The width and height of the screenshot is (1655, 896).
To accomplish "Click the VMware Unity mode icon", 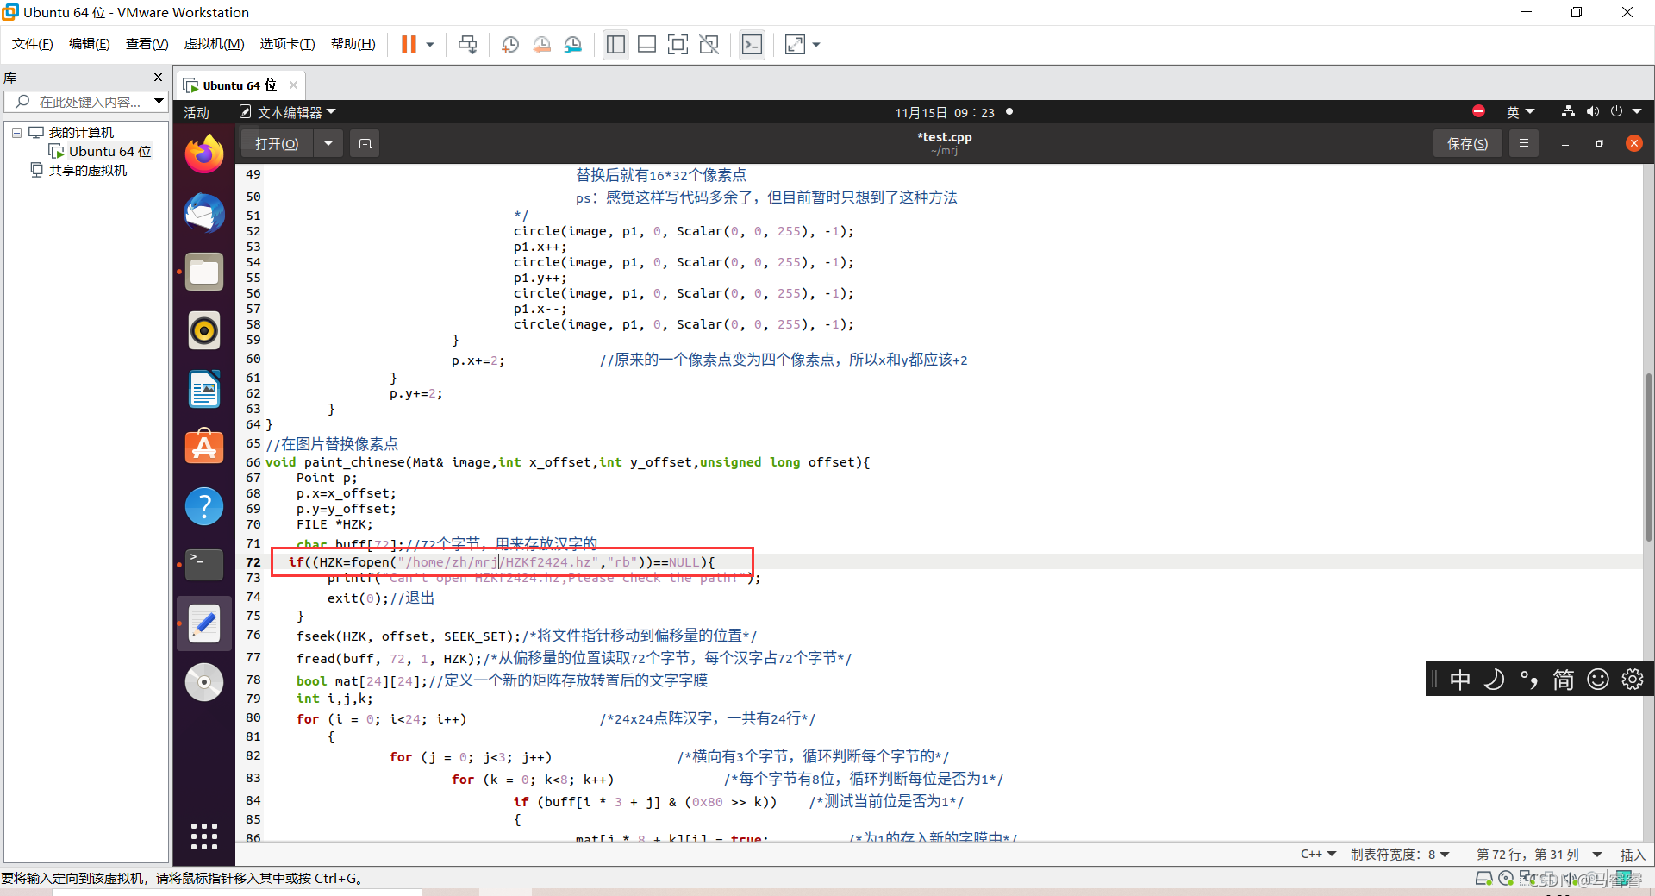I will (x=709, y=44).
